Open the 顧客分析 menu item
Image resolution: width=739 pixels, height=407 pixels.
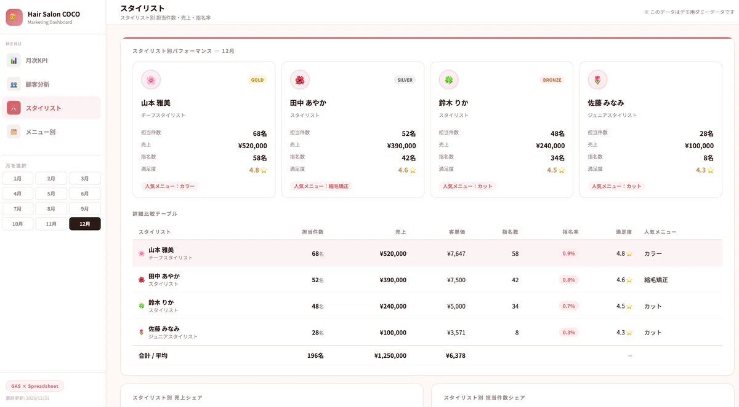51,84
